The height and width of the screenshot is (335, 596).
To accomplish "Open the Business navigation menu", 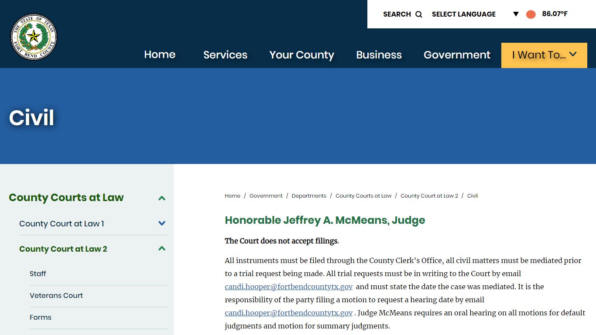I will [x=379, y=55].
